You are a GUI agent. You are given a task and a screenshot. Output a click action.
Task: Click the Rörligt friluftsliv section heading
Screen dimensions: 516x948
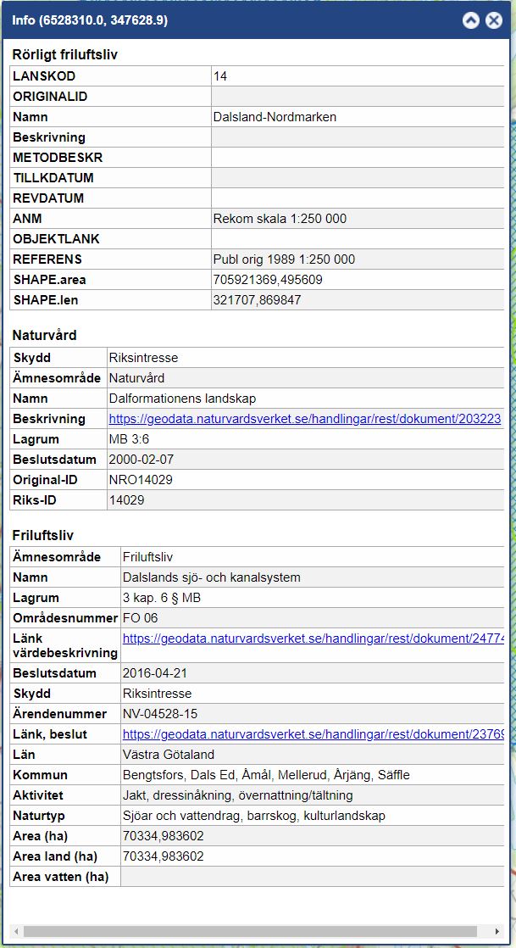coord(64,55)
